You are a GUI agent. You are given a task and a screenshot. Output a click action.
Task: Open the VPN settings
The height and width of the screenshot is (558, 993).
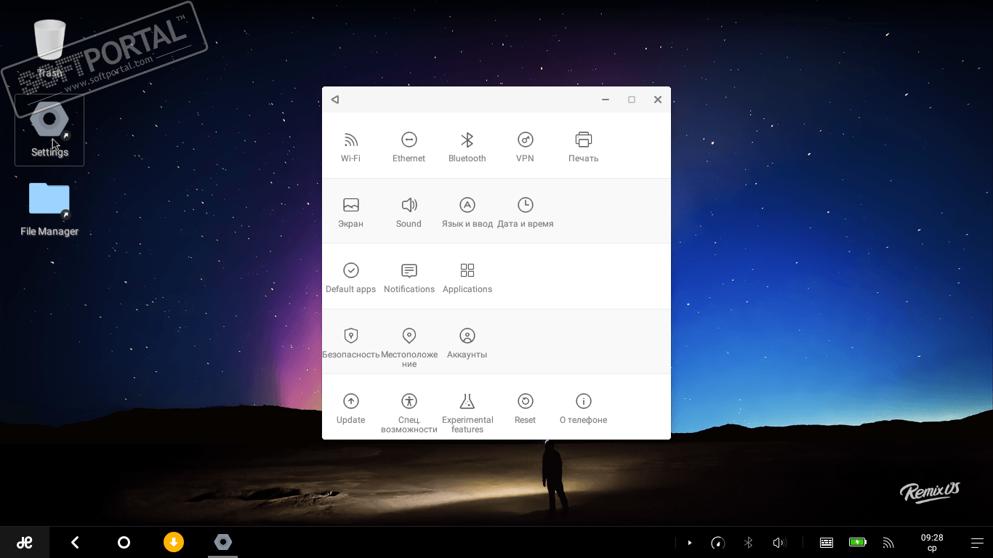pos(525,147)
